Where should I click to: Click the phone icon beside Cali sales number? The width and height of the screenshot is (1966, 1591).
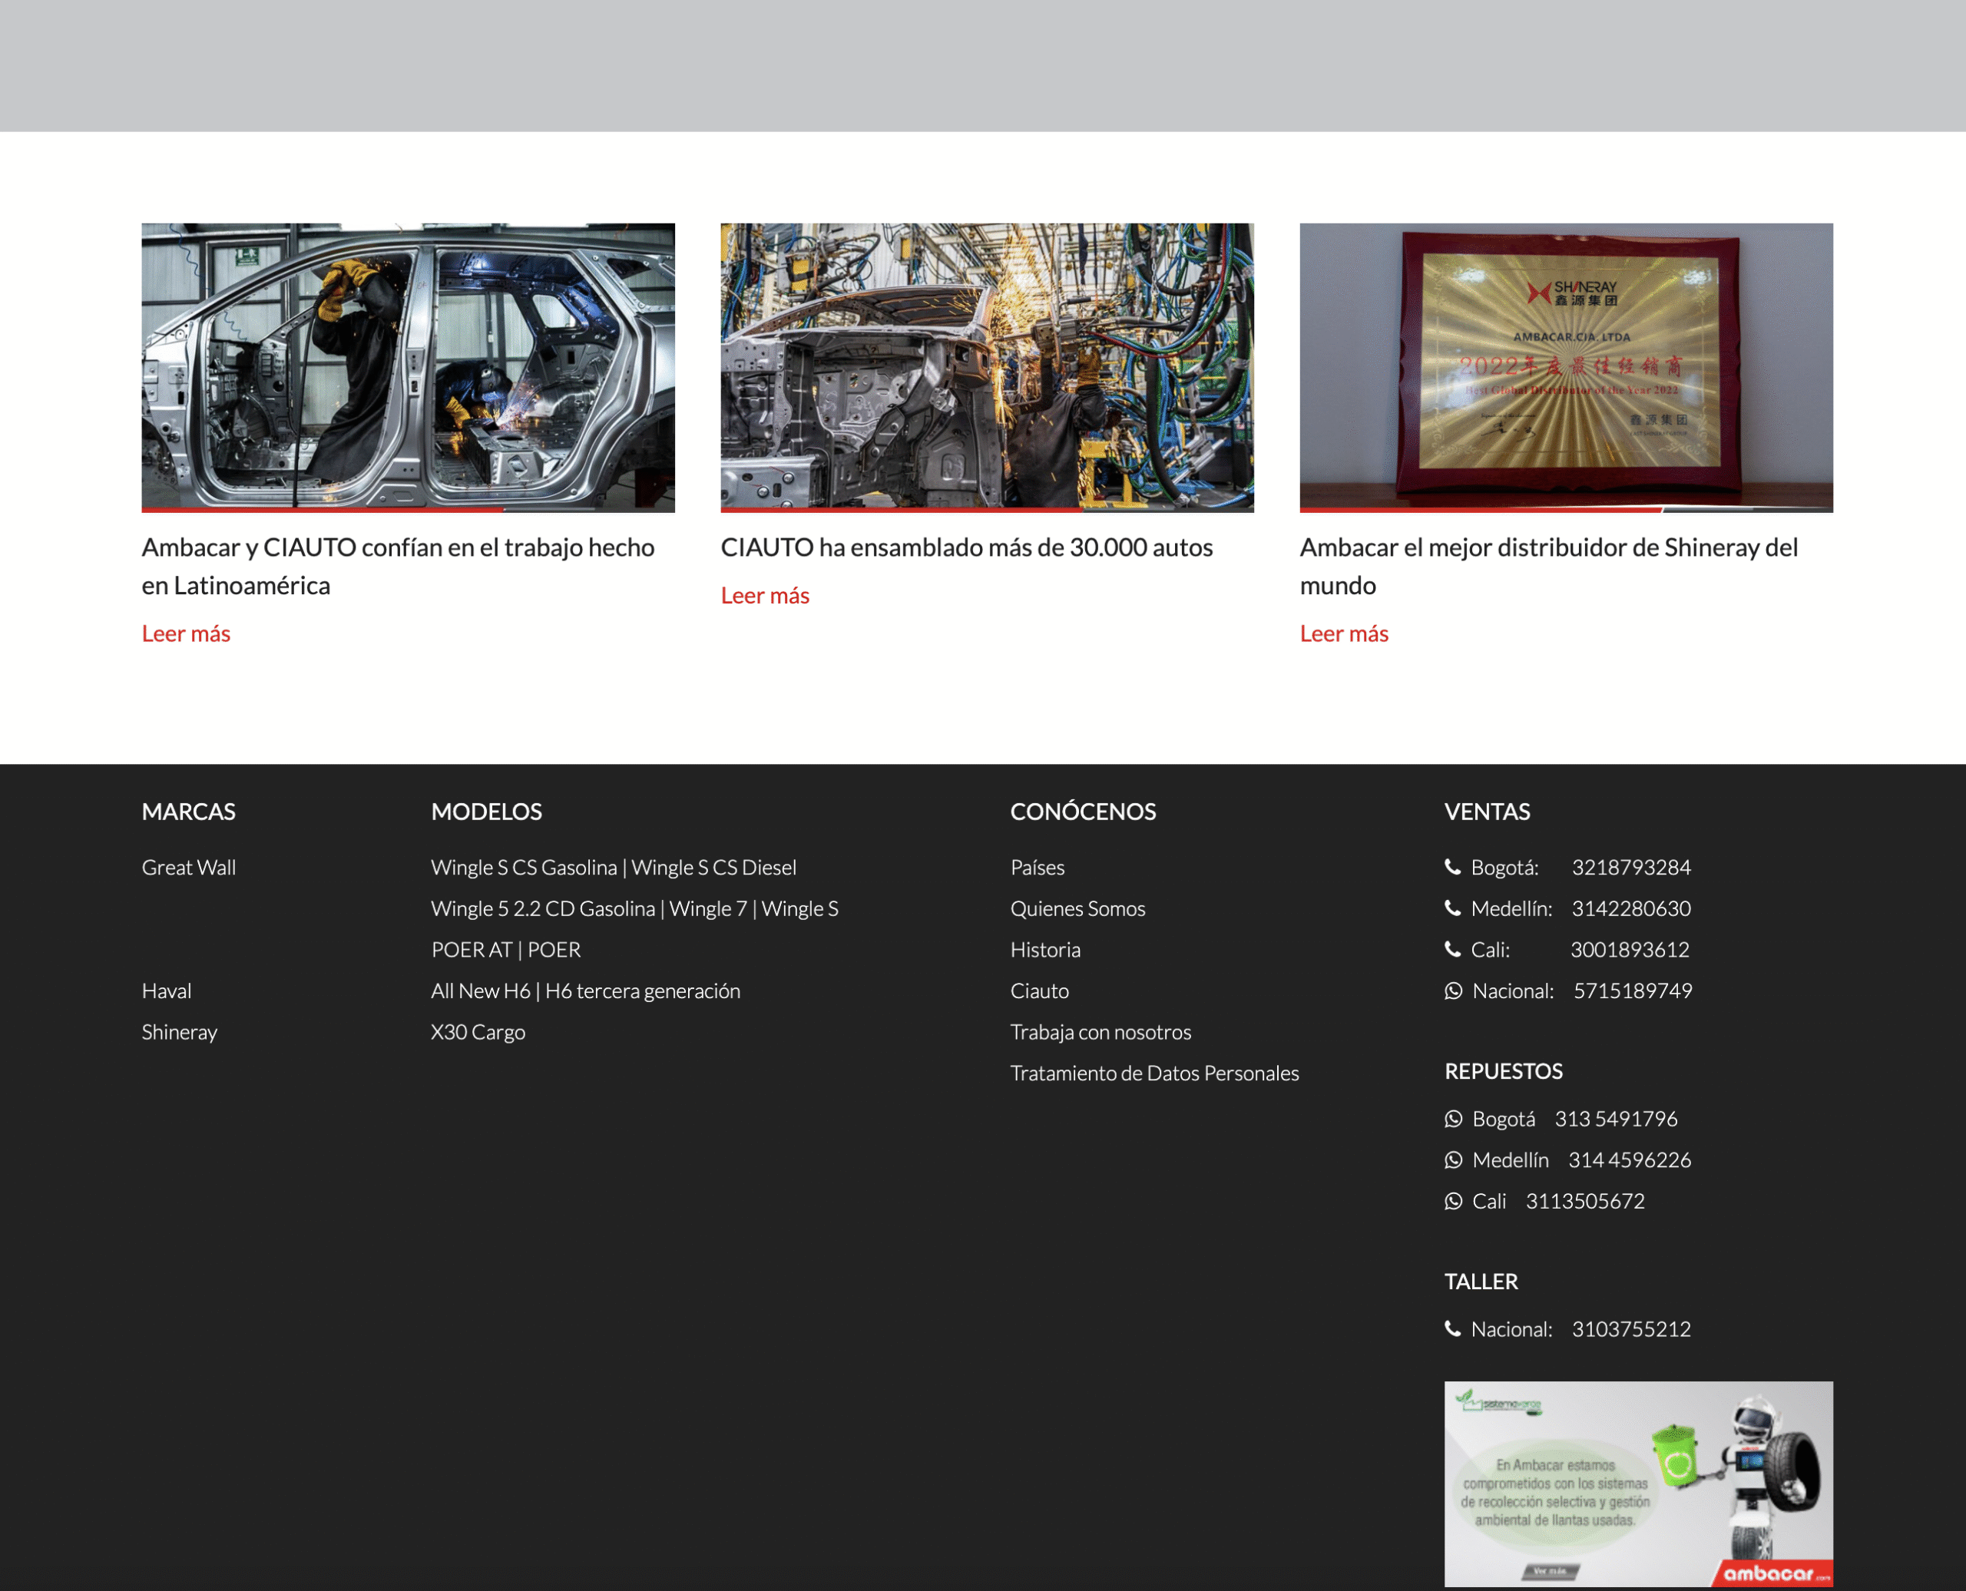(1453, 950)
